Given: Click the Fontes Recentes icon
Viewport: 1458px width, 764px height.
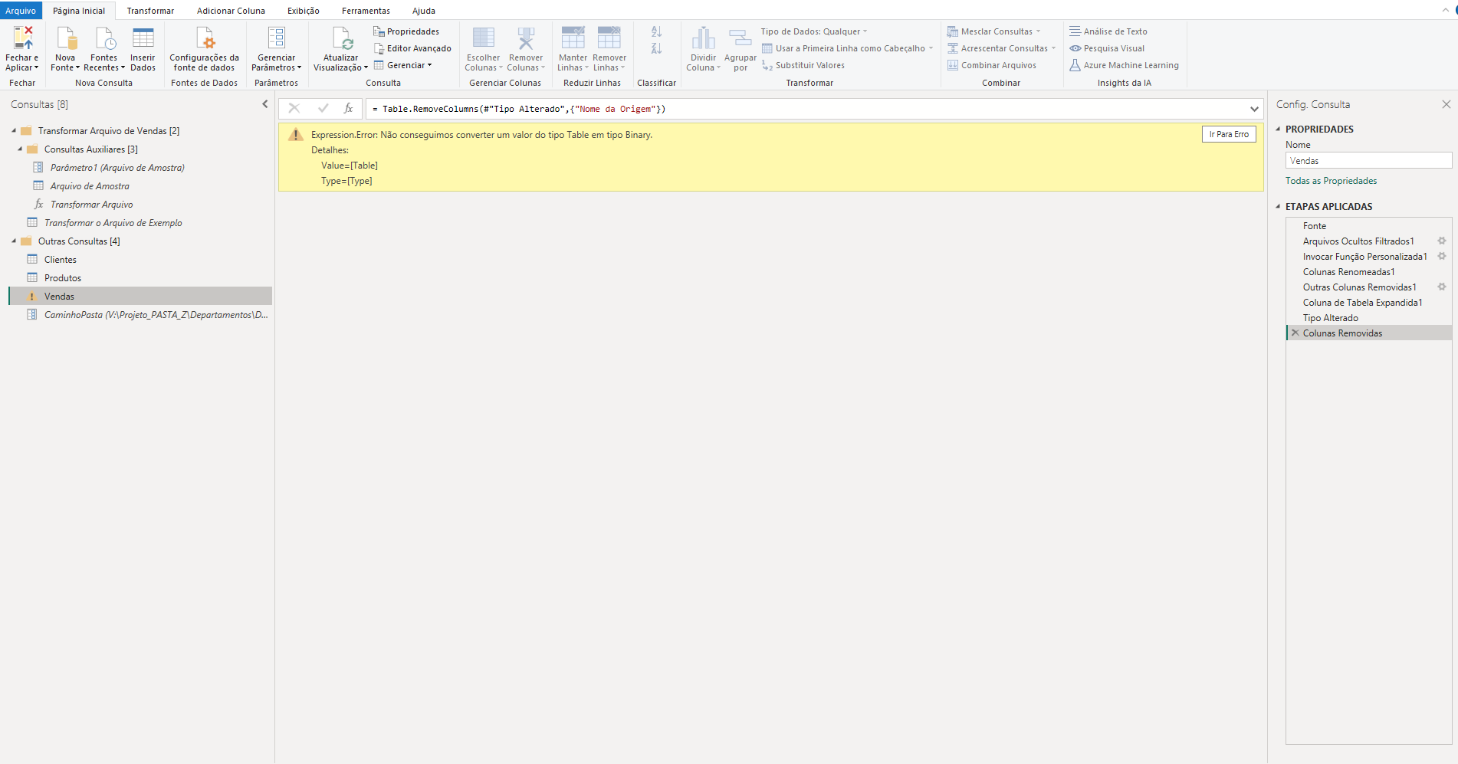Looking at the screenshot, I should point(104,38).
